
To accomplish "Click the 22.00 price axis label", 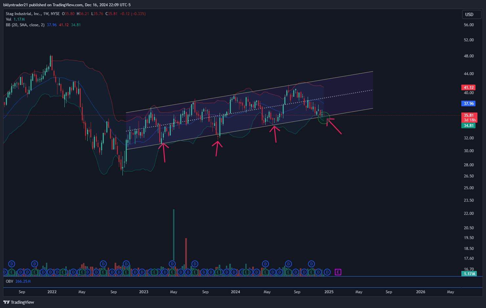I will [x=469, y=214].
